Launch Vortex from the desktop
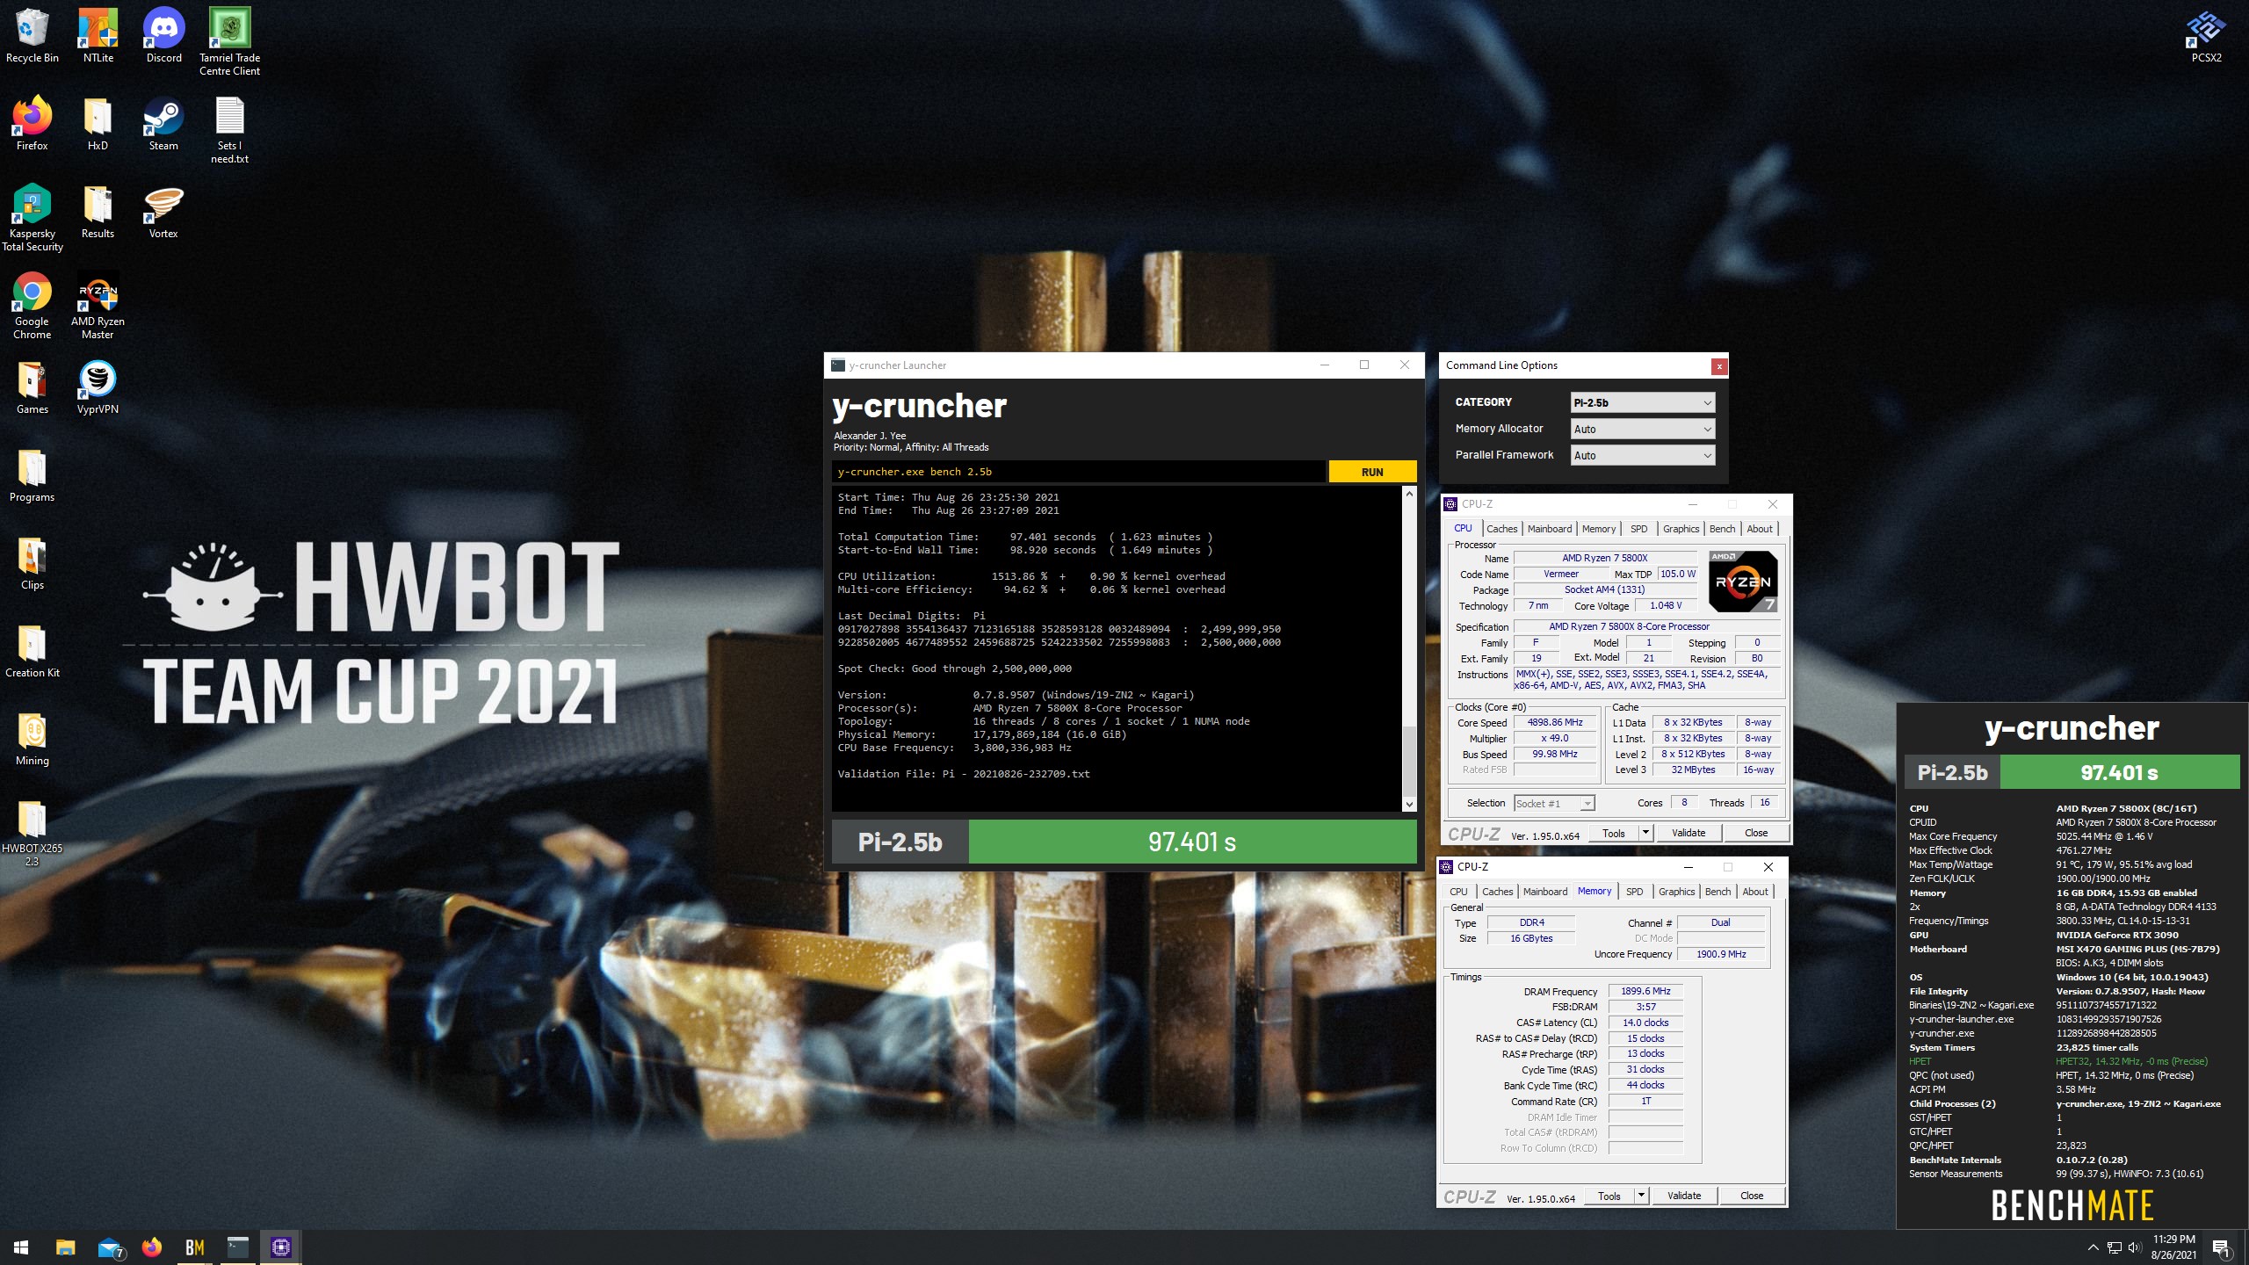Image resolution: width=2249 pixels, height=1265 pixels. point(163,211)
